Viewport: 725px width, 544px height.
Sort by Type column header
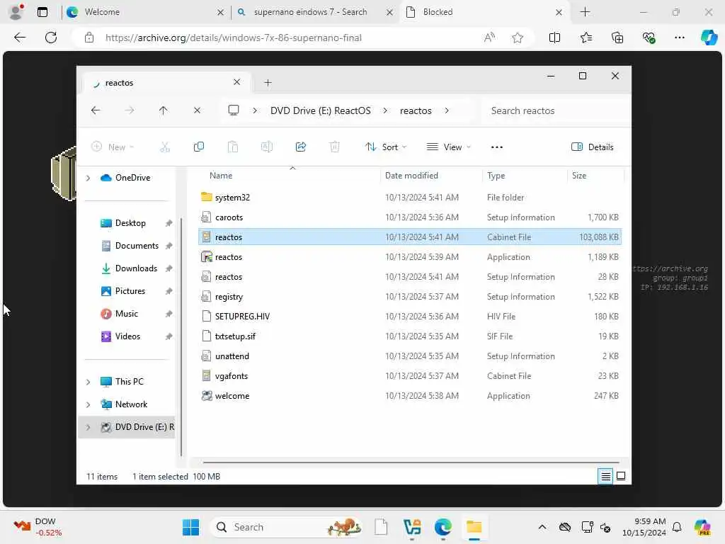click(496, 176)
